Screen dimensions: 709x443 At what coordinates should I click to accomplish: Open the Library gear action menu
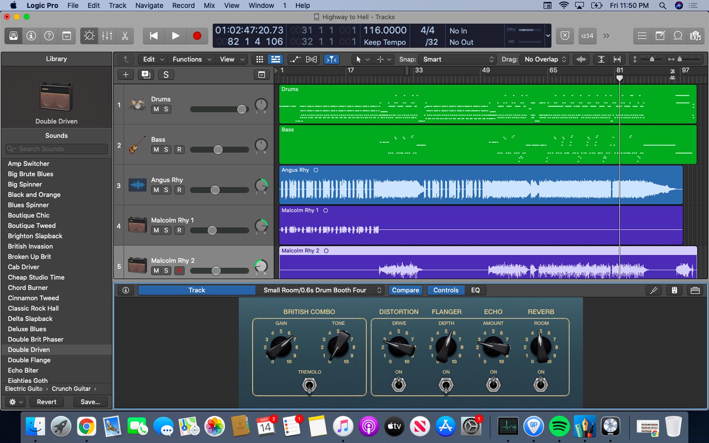point(16,402)
